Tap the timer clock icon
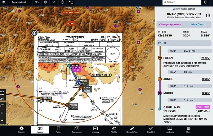The image size is (213, 136). (63, 2)
